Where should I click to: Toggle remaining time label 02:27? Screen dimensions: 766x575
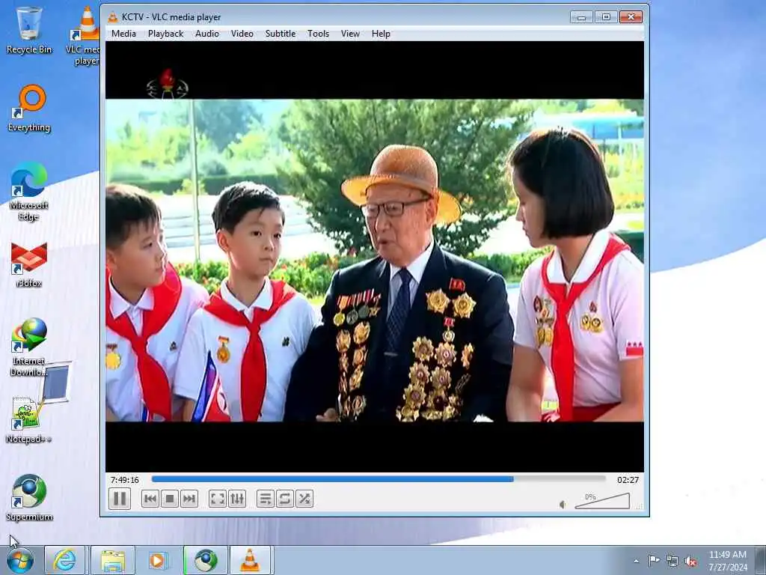pos(628,480)
